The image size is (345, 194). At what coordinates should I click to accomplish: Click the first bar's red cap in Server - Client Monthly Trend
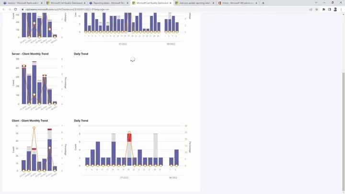(24, 66)
